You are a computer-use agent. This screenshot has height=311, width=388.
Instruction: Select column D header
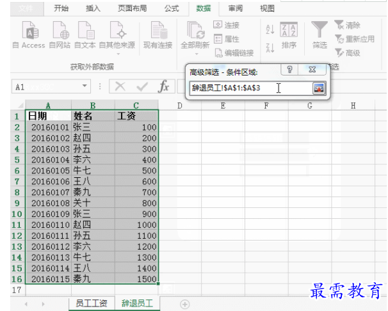coord(180,106)
